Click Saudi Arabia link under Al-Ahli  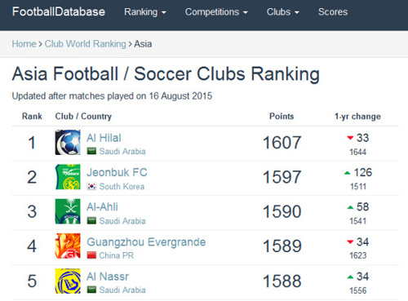pos(122,221)
